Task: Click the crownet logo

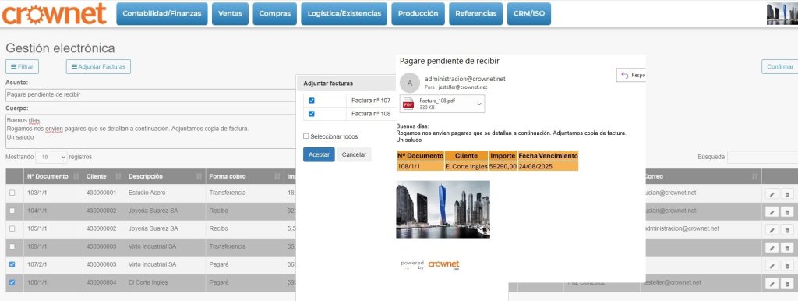Action: 54,14
